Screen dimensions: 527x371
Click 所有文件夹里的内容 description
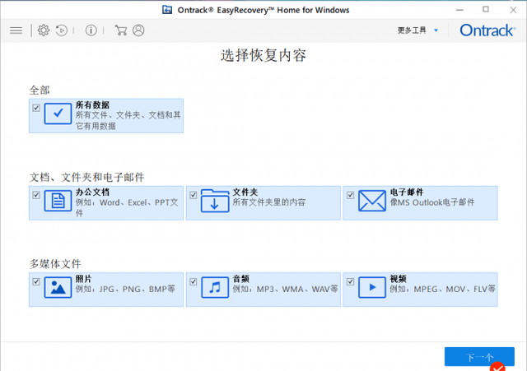coord(269,202)
